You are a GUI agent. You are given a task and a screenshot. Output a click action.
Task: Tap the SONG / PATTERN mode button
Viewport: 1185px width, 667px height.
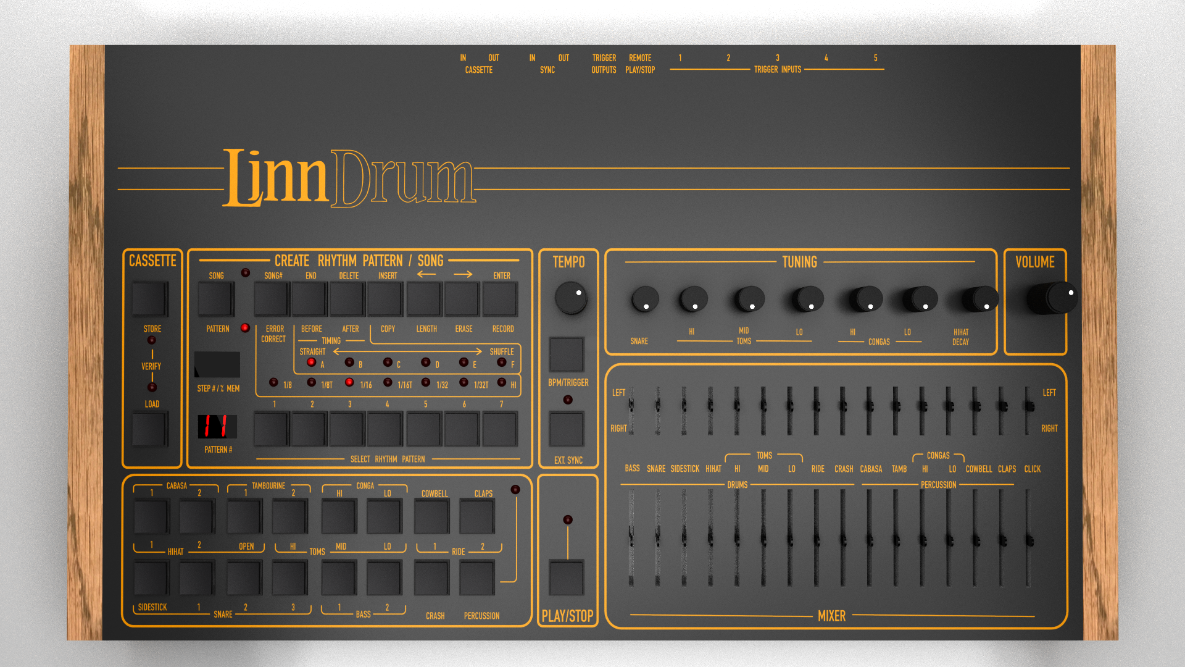pos(216,300)
